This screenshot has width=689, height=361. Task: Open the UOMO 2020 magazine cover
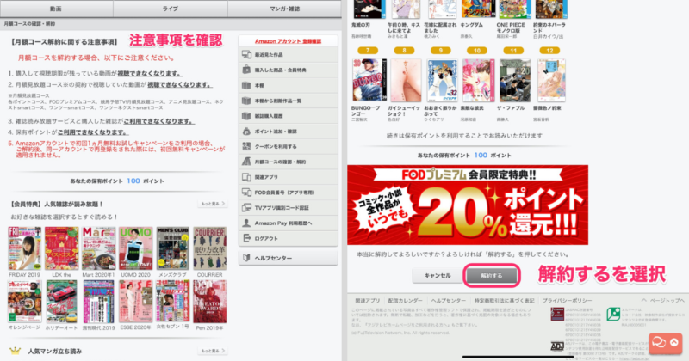(x=136, y=248)
